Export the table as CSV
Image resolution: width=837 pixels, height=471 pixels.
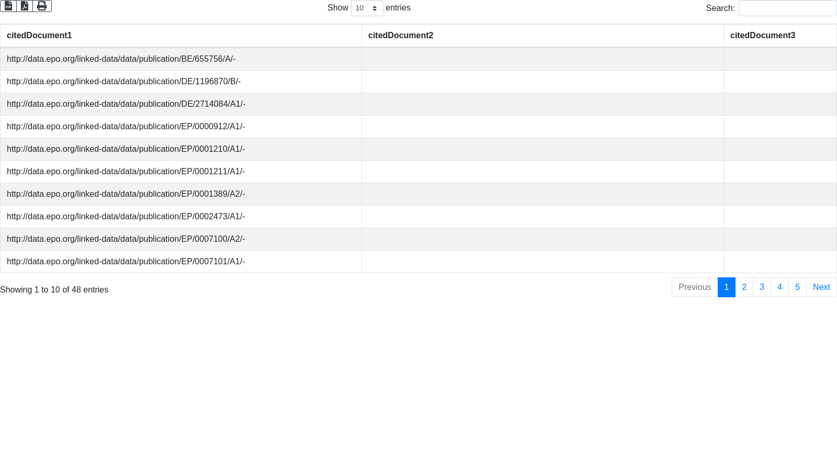(8, 6)
